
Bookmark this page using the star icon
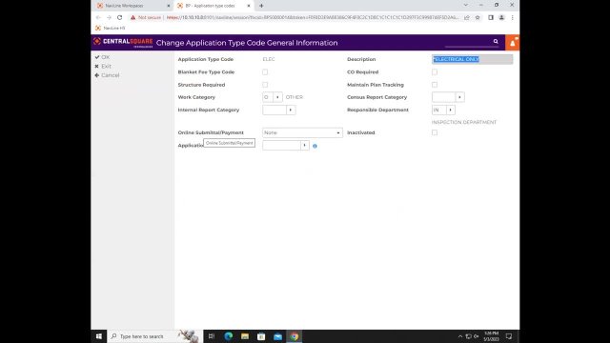point(478,17)
